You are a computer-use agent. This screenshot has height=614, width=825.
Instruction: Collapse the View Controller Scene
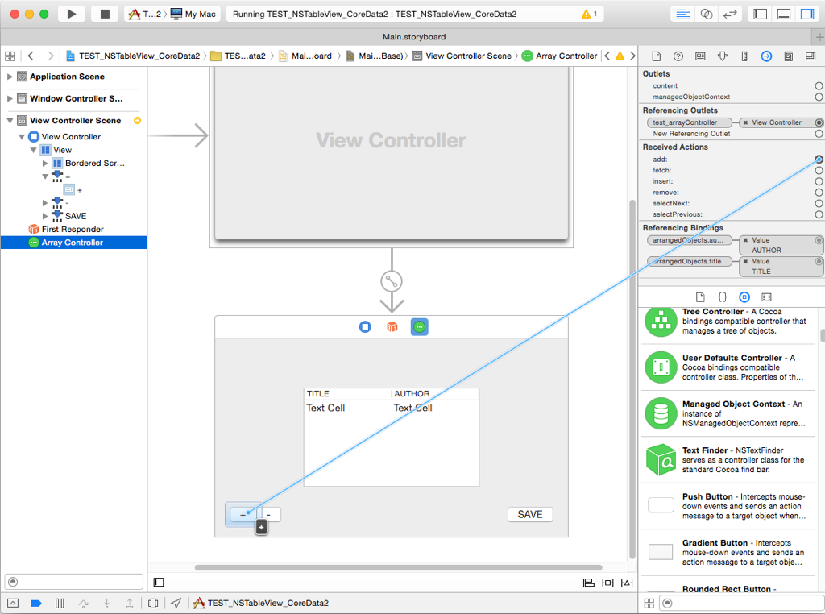[x=10, y=121]
